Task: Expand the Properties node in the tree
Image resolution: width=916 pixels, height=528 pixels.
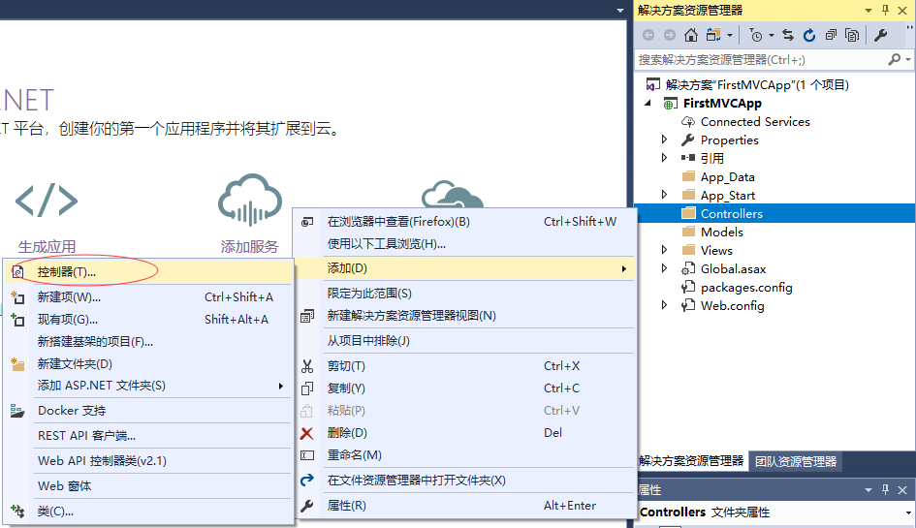Action: (664, 140)
